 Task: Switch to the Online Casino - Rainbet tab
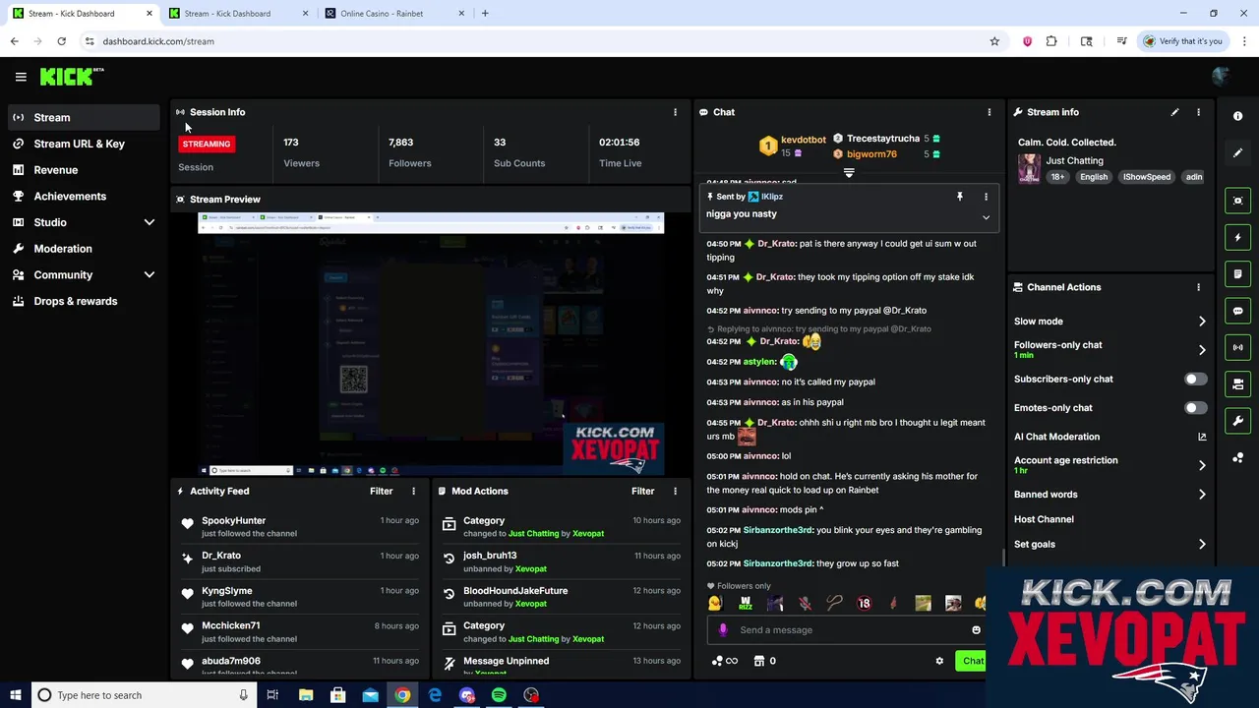[x=393, y=14]
